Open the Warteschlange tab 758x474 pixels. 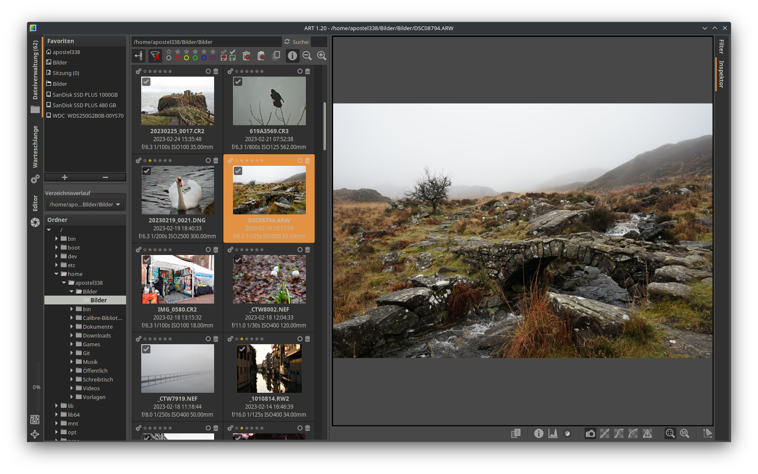tap(35, 147)
